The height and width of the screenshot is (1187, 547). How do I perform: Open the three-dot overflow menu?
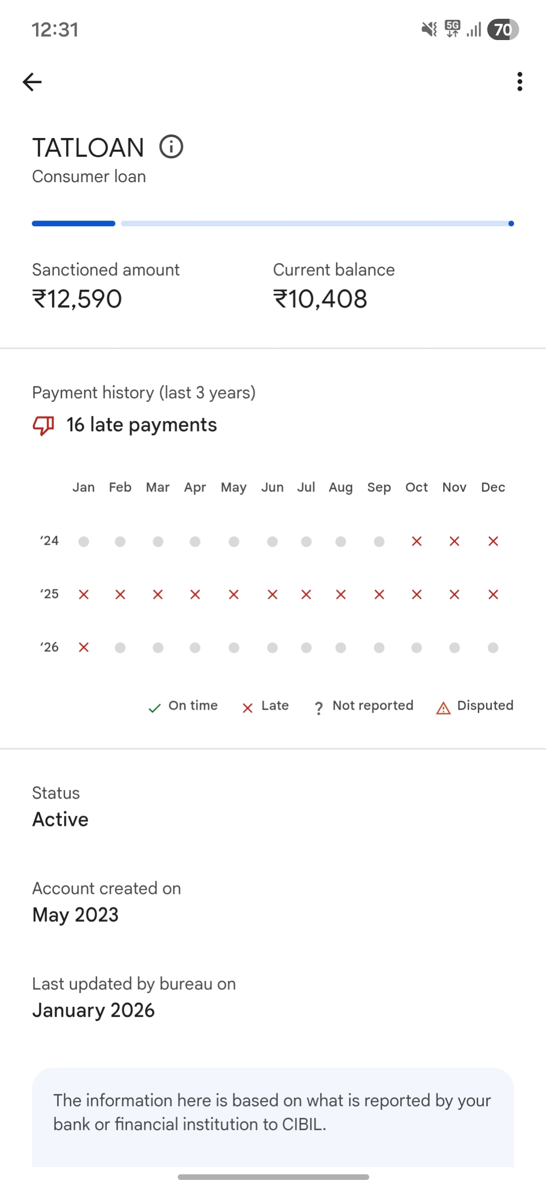(520, 82)
